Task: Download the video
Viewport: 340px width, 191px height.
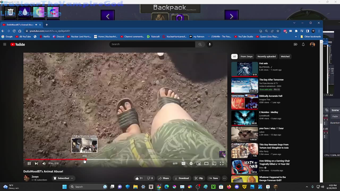Action: 182,178
